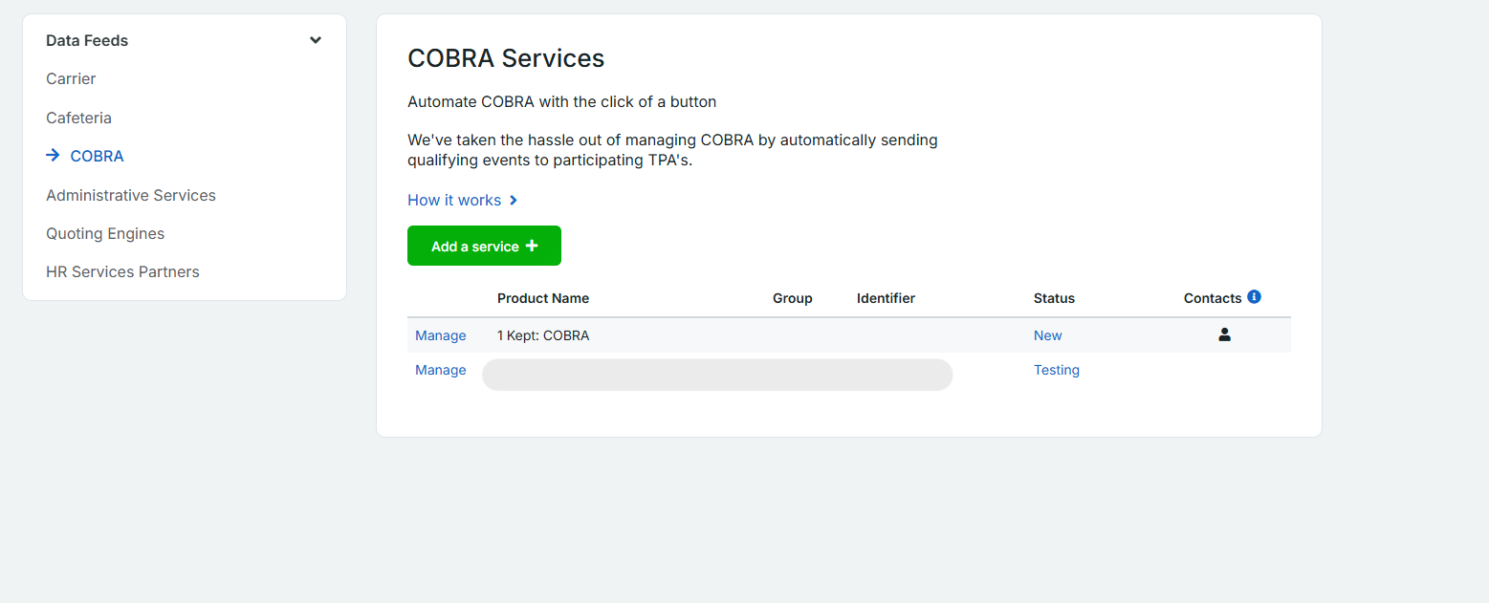1489x603 pixels.
Task: Click the Group column header
Action: click(793, 298)
